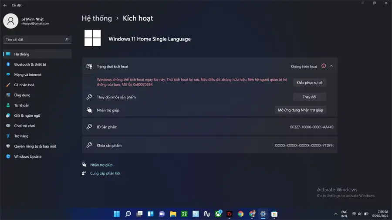The height and width of the screenshot is (220, 392).
Task: Open Quyền riêng tư & bảo mật
Action: point(37,146)
